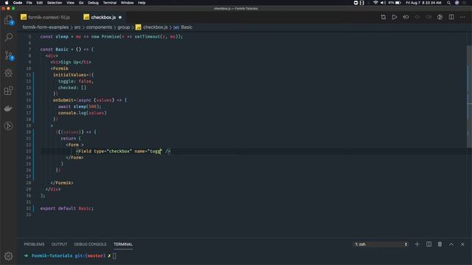
Task: Close the terminal panel
Action: [x=462, y=244]
